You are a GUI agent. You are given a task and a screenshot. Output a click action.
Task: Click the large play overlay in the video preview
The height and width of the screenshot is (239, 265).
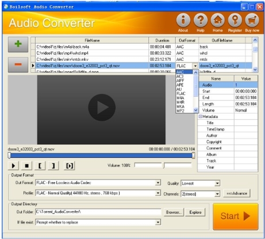tap(102, 107)
